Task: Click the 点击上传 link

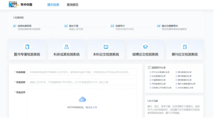Action: [92, 107]
